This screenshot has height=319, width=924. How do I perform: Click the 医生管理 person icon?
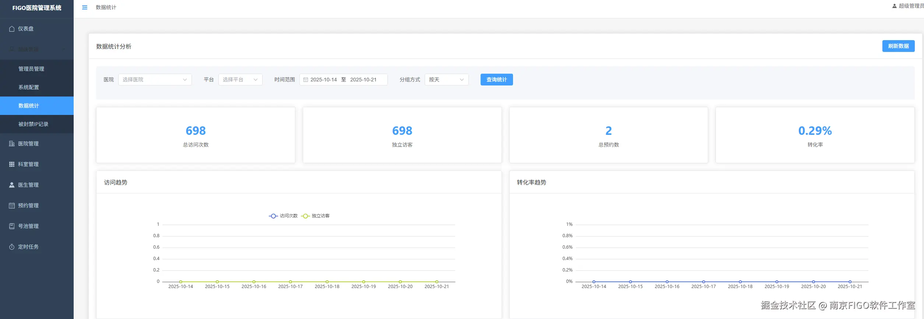[12, 185]
